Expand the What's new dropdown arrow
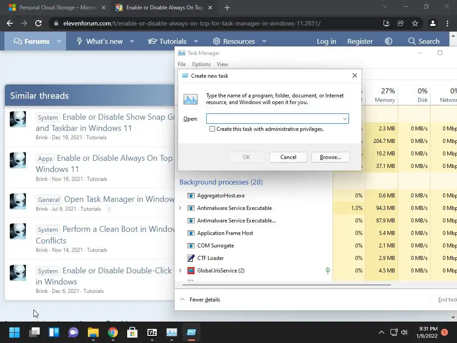The image size is (457, 343). 132,42
